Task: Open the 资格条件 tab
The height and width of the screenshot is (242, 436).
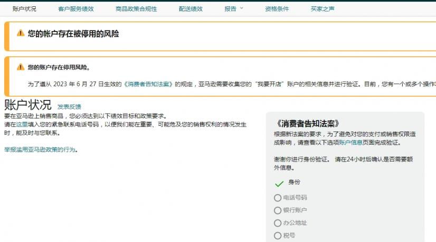Action: click(277, 9)
